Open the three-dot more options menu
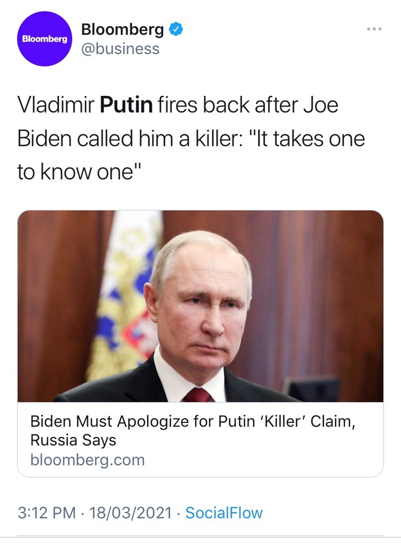Screen dimensions: 401x544 (374, 29)
